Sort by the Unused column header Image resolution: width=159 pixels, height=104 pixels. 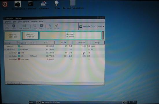pos(81,43)
